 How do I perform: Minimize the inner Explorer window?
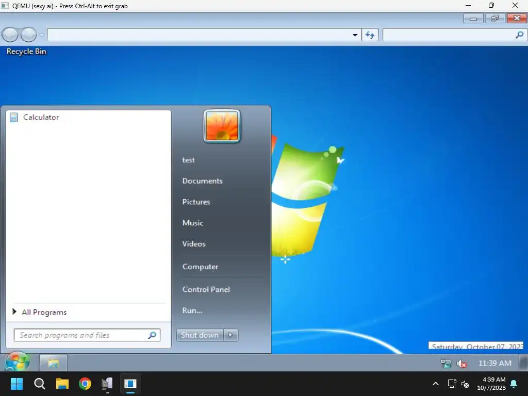tap(473, 18)
